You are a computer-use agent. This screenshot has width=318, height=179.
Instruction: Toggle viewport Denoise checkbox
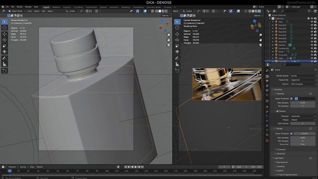click(x=277, y=111)
